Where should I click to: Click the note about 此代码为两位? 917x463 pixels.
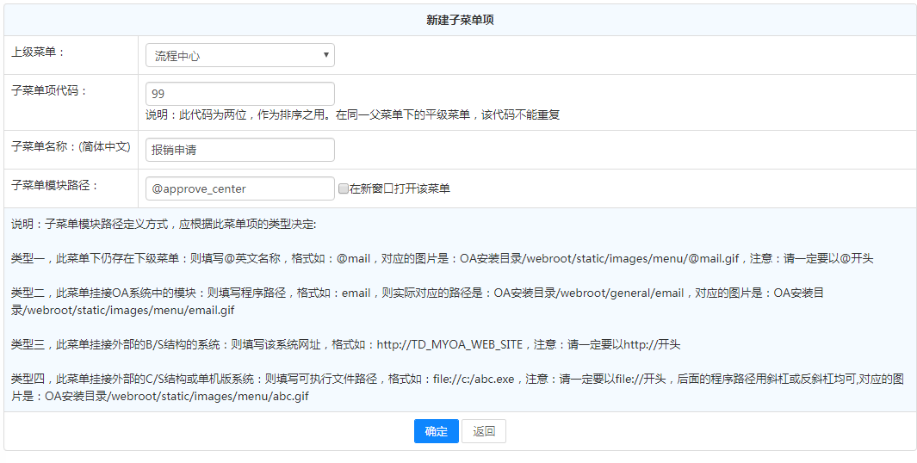pos(353,114)
